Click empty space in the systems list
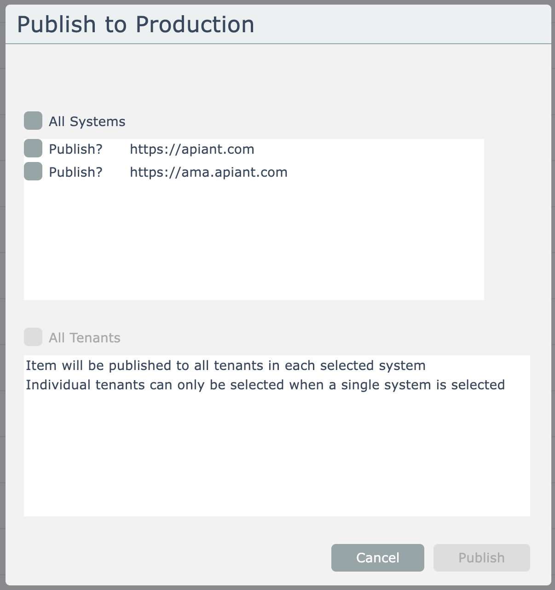 pyautogui.click(x=253, y=239)
